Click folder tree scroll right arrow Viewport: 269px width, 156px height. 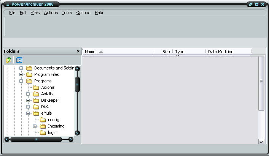click(x=71, y=139)
